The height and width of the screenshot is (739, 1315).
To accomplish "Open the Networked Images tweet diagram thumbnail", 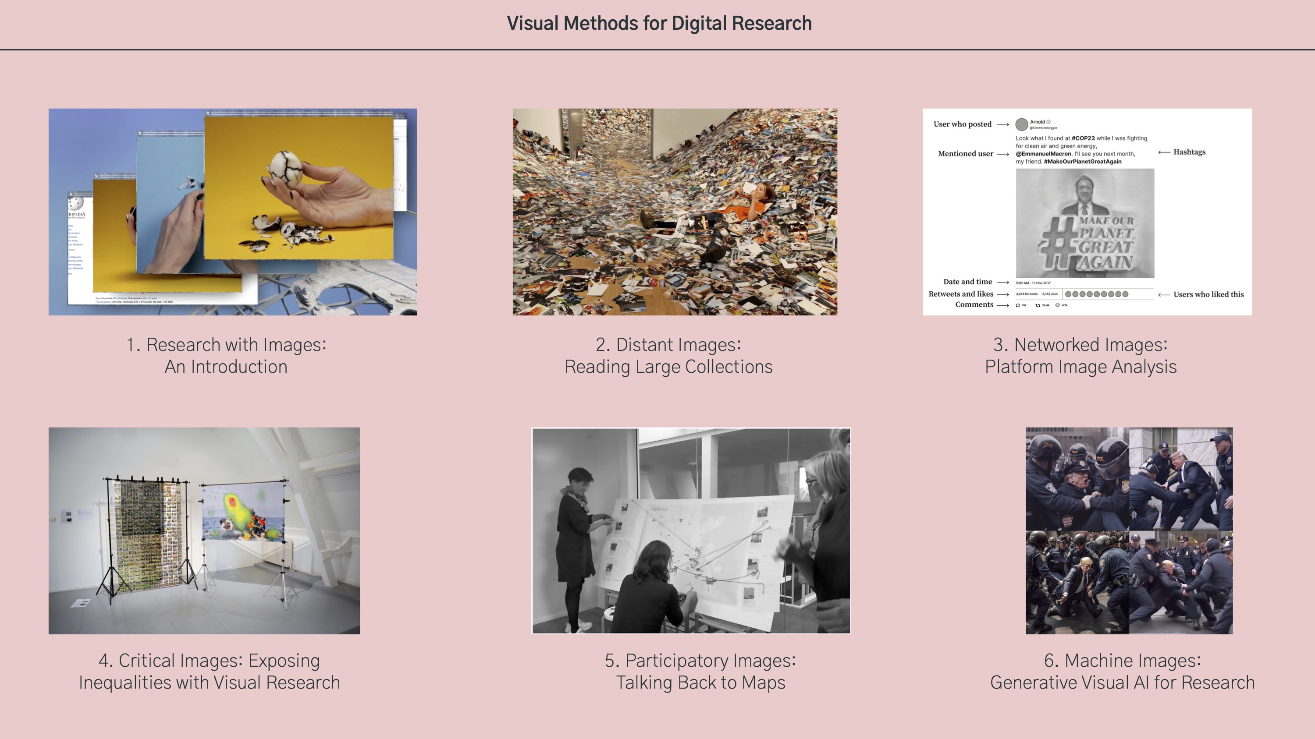I will click(x=1087, y=212).
